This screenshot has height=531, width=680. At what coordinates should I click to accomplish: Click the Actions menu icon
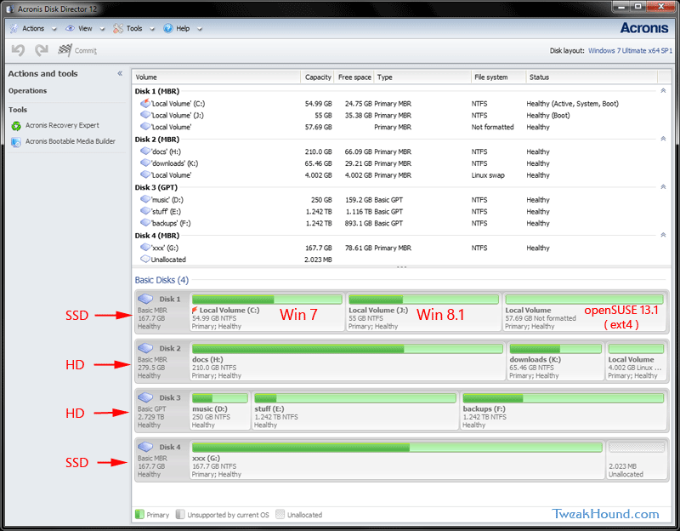pyautogui.click(x=14, y=29)
